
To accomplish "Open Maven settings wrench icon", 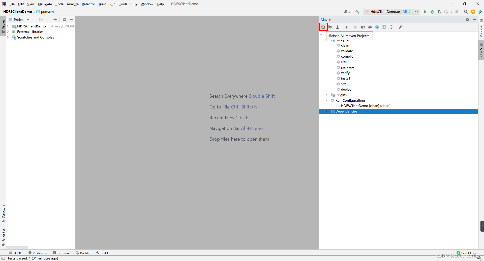I will coord(401,27).
